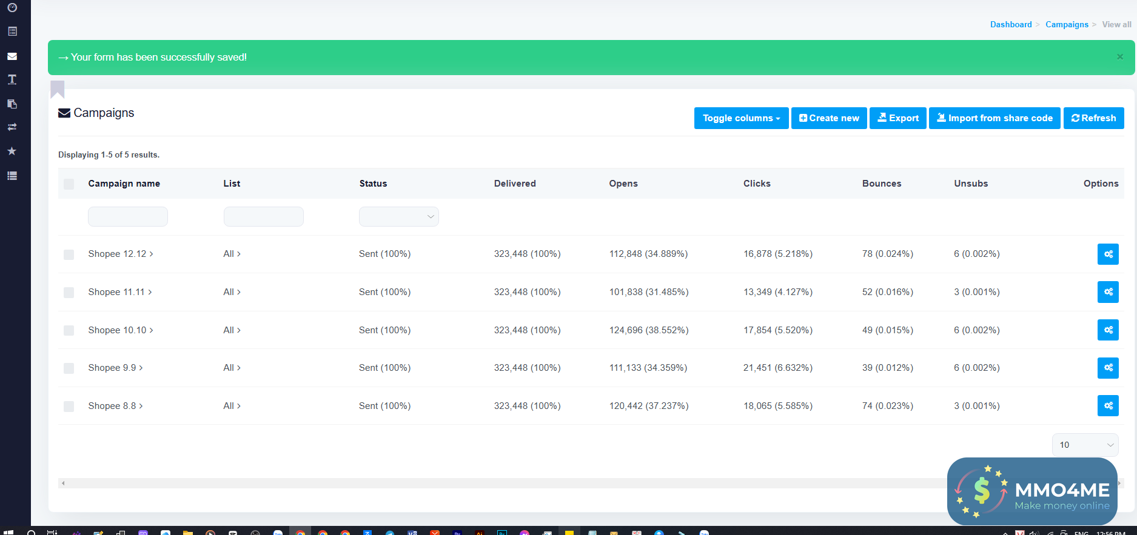Click the horizontal scrollbar track
The width and height of the screenshot is (1137, 535).
click(x=485, y=483)
